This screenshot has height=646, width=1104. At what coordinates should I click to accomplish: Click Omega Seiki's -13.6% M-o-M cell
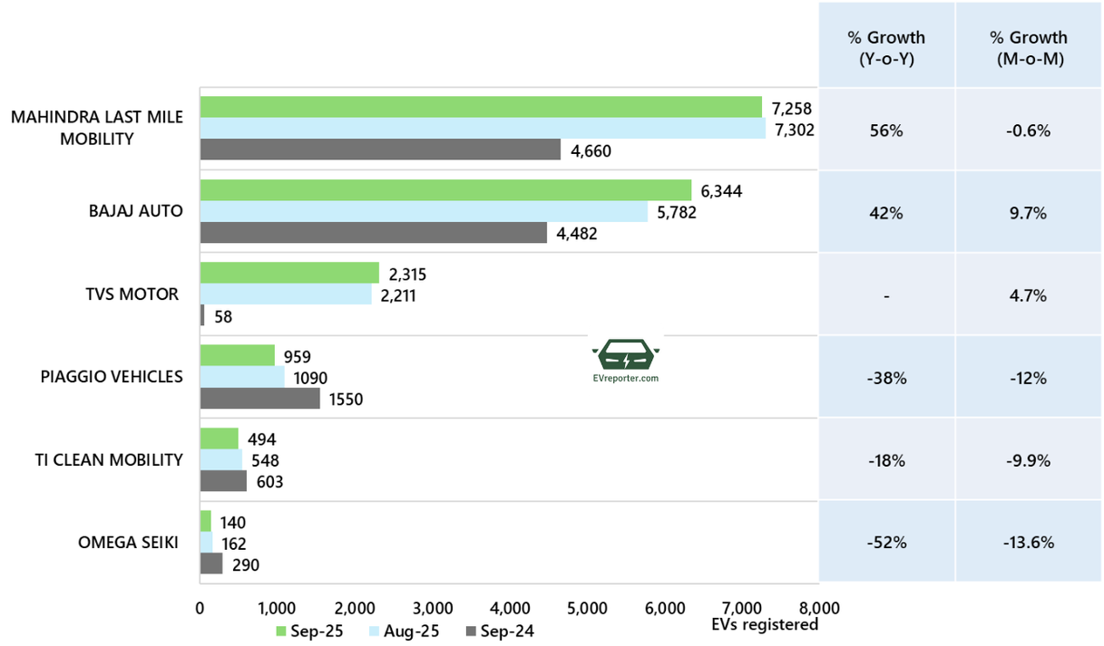point(1029,542)
